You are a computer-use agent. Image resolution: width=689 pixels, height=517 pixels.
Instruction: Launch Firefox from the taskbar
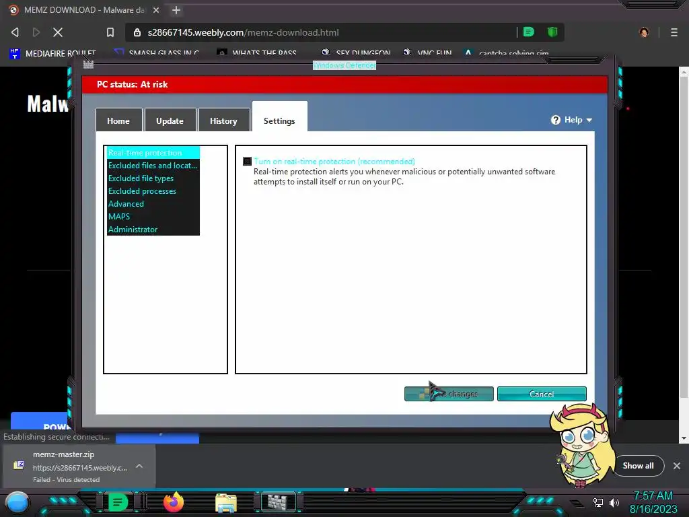coord(174,502)
